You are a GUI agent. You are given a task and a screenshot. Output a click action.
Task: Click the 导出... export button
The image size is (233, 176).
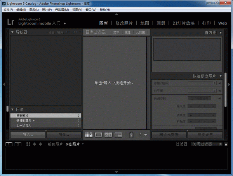[x=64, y=135]
